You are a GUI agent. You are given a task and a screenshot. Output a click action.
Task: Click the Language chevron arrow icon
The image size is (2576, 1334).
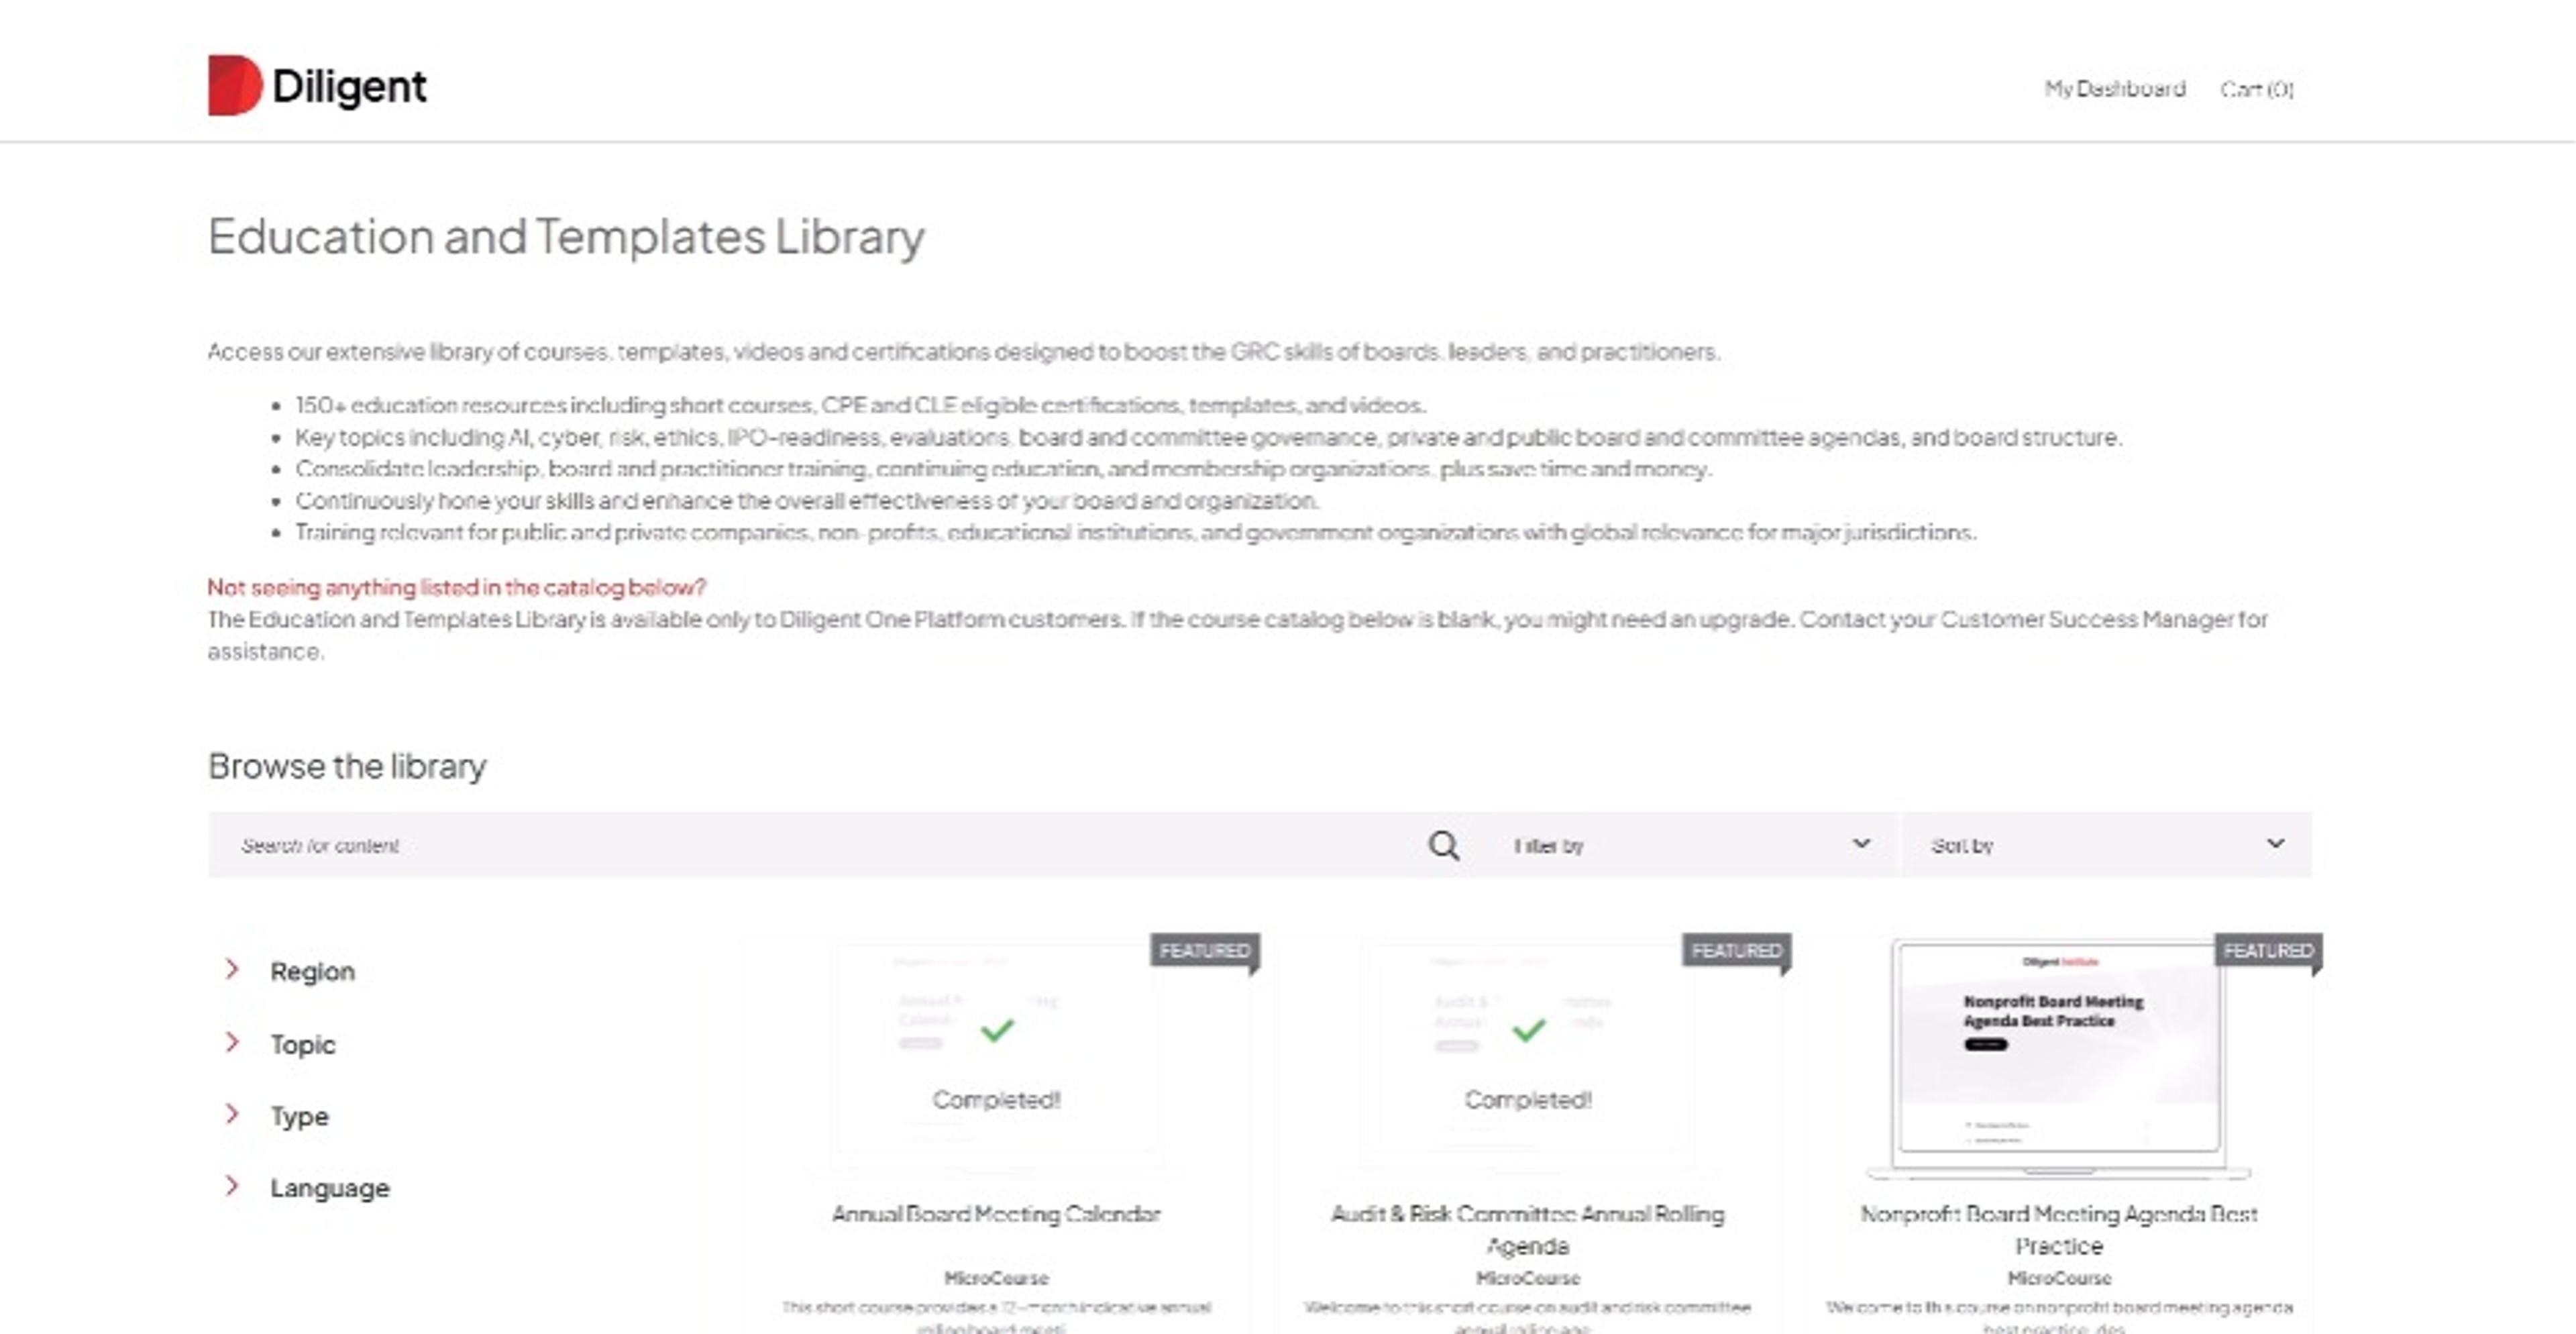(x=232, y=1186)
